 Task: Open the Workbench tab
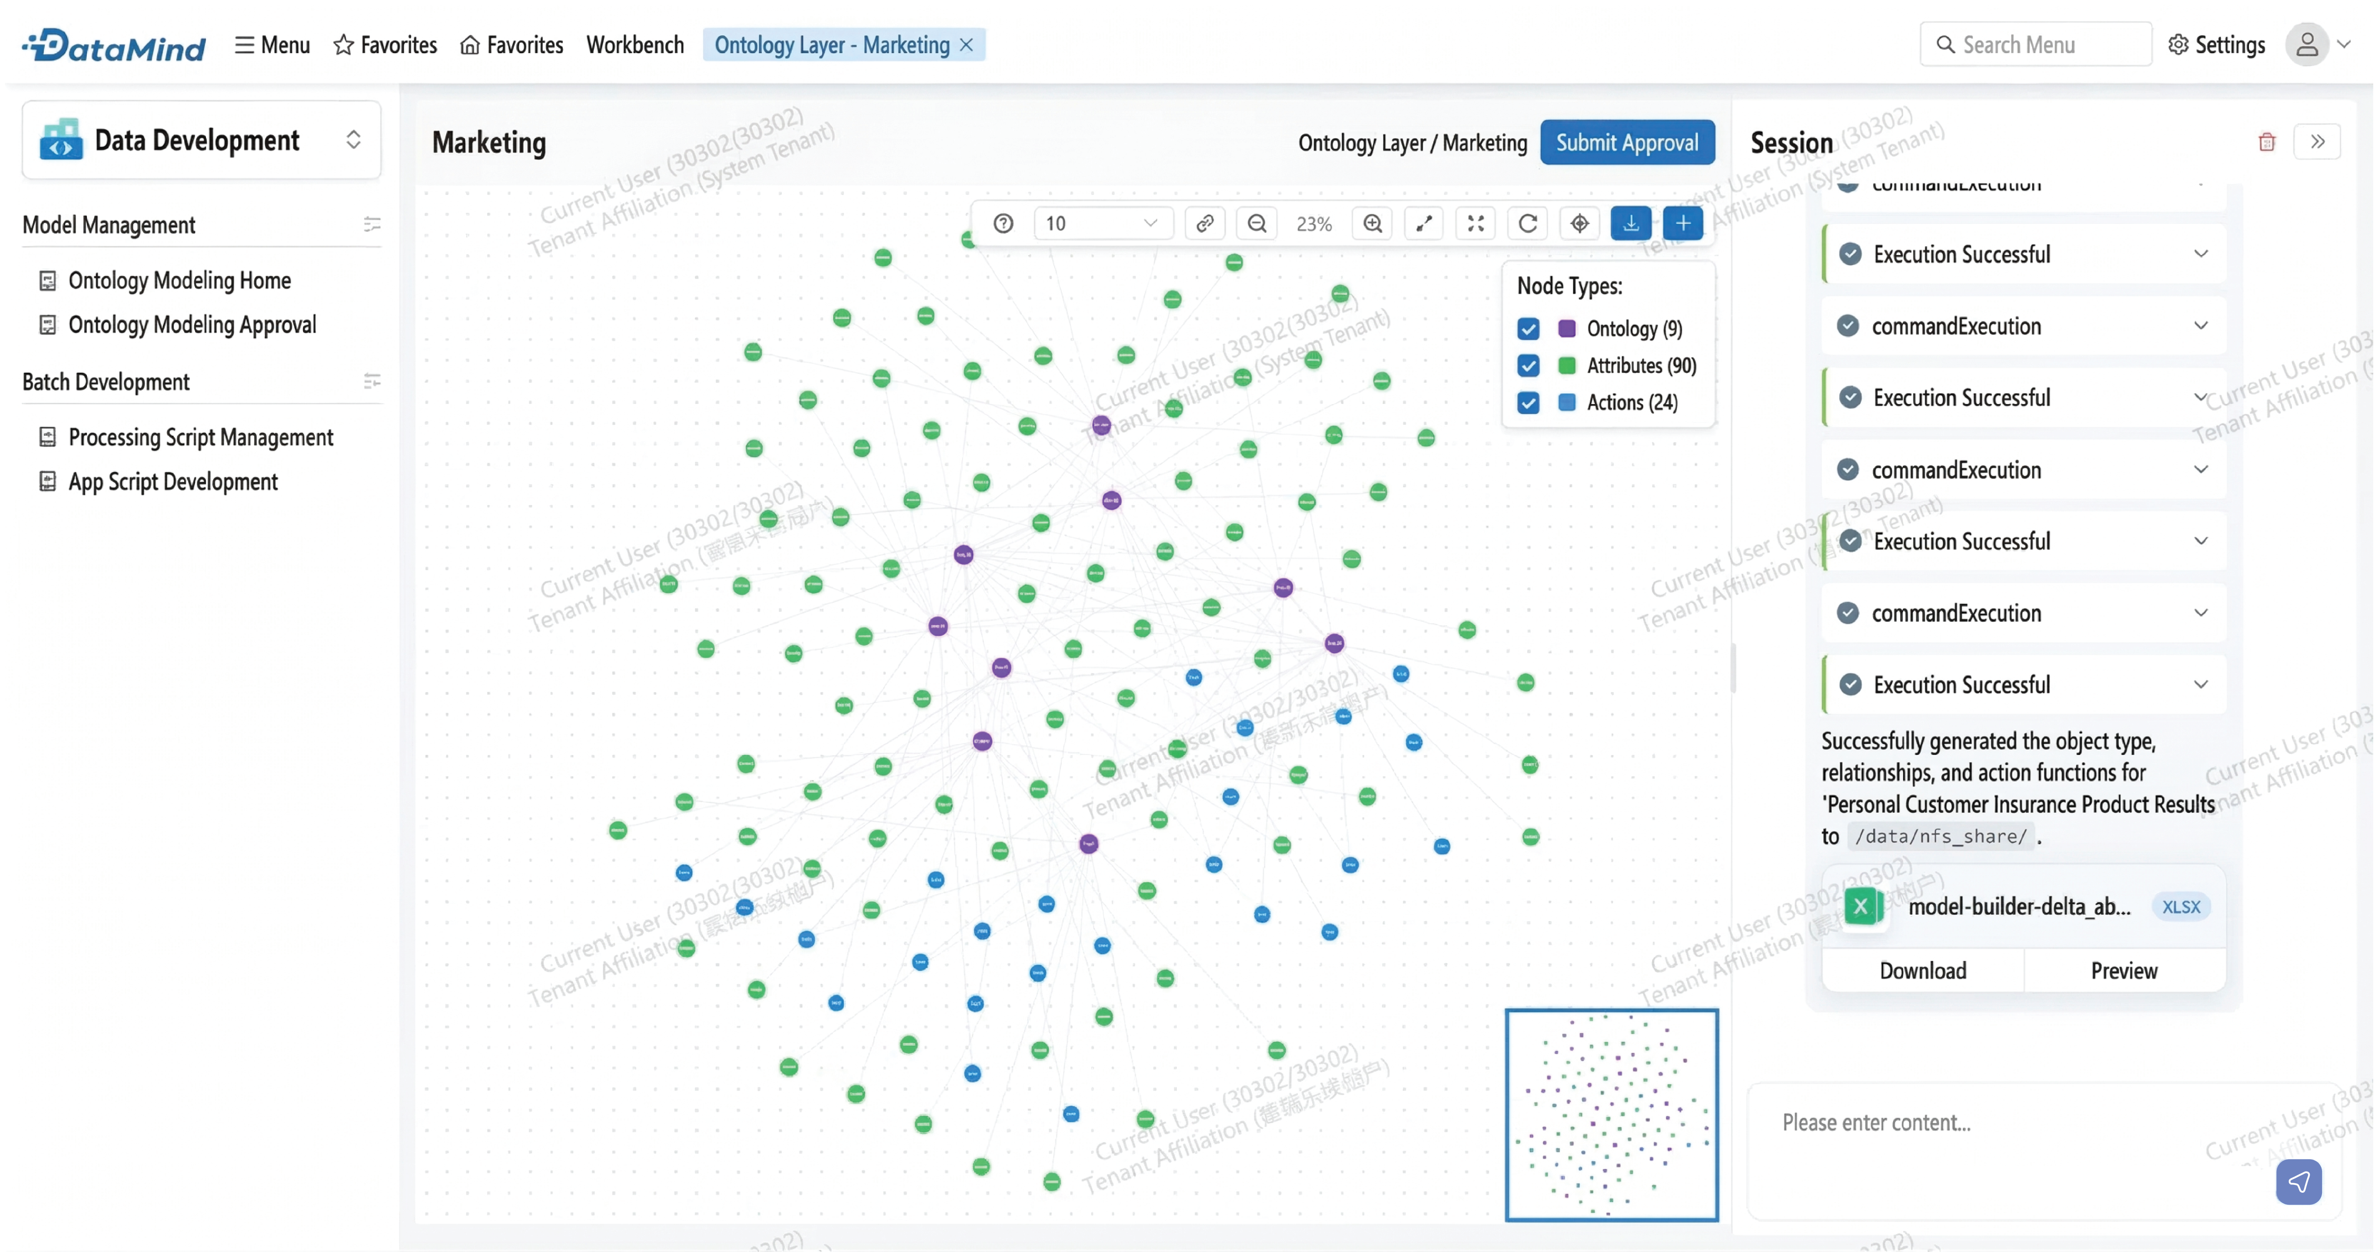coord(634,44)
